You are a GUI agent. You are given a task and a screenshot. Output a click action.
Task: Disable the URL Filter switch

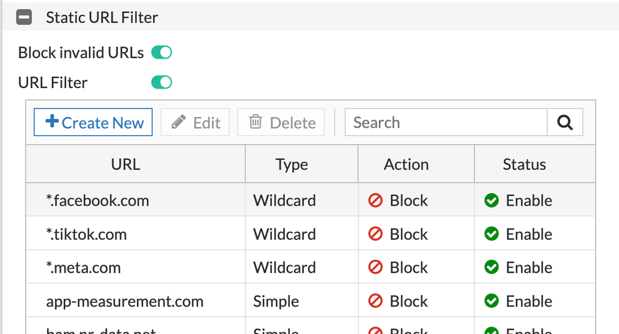click(x=162, y=82)
